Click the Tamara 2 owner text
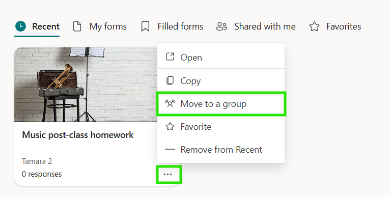This screenshot has height=197, width=391. pyautogui.click(x=37, y=161)
